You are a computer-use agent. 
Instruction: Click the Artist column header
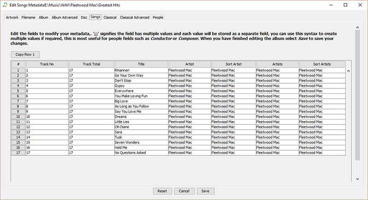[190, 64]
